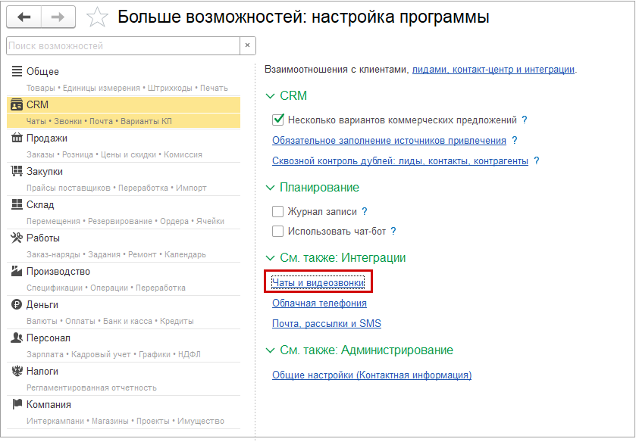Screen dimensions: 636x442
Task: Collapse the См. также: Интеграции chevron
Action: [x=270, y=258]
